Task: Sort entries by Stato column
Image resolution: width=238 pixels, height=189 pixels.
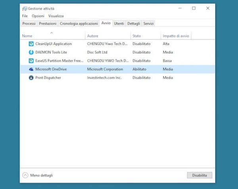Action: tap(137, 36)
